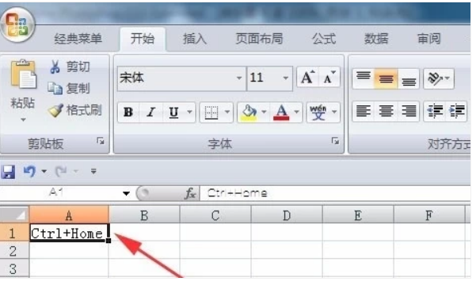This screenshot has width=476, height=285.
Task: Open the Office button menu
Action: 17,25
